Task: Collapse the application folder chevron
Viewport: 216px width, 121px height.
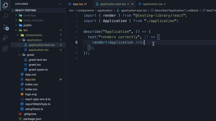Action: tap(20, 40)
